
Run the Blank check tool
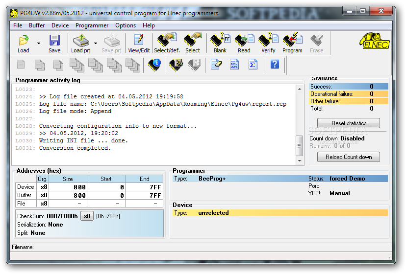coord(220,44)
